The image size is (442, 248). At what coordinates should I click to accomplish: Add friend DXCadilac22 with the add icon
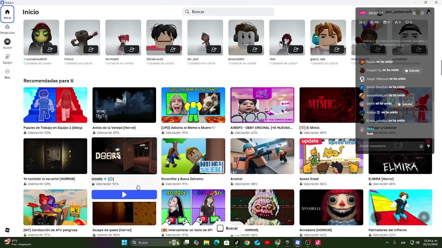[x=173, y=50]
